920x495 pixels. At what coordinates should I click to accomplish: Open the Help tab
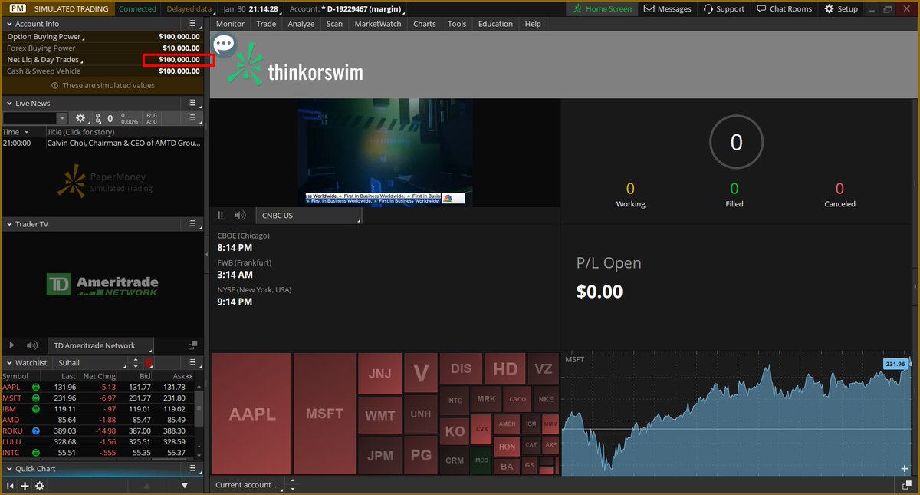coord(533,24)
